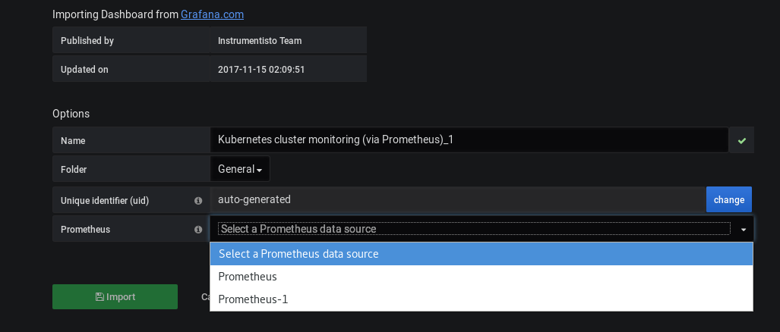Click the select box's dropdown arrow
Screen dimensions: 780x332
[743, 230]
